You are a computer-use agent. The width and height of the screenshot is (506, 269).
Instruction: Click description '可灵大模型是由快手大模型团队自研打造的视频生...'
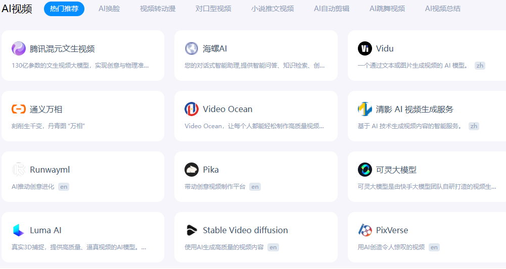pos(427,187)
